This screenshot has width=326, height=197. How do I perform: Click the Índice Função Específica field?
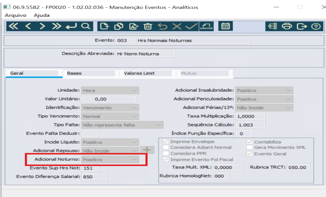point(244,134)
